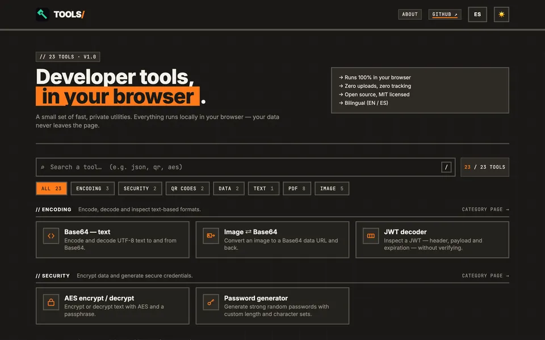Filter by ENCODING category
The width and height of the screenshot is (545, 340).
pyautogui.click(x=93, y=188)
